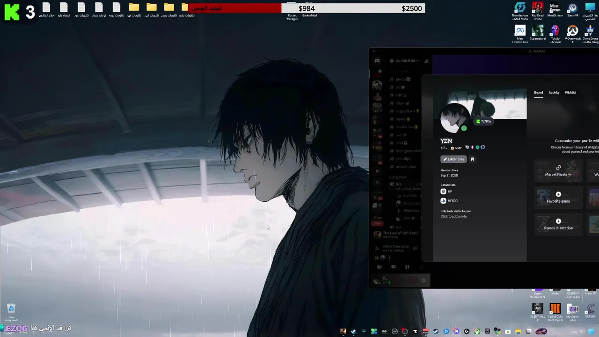Viewport: 599px width, 337px height.
Task: Open the This PC monitor desktop icon
Action: [x=590, y=11]
